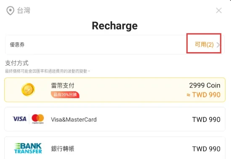Click the Visa logo
This screenshot has height=159, width=231.
[19, 119]
